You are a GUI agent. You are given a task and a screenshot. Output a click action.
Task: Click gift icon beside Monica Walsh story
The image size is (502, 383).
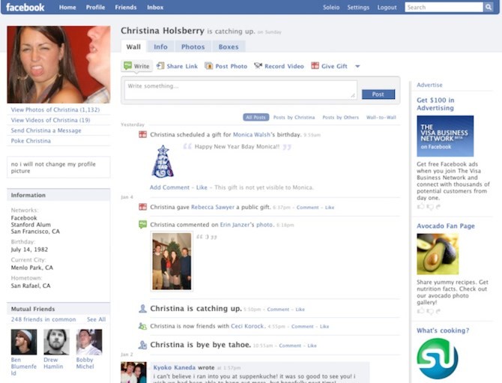pyautogui.click(x=142, y=134)
